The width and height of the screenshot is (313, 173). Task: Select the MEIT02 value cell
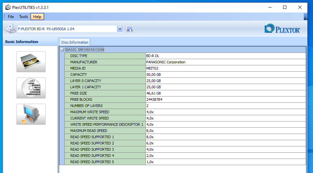click(226, 68)
